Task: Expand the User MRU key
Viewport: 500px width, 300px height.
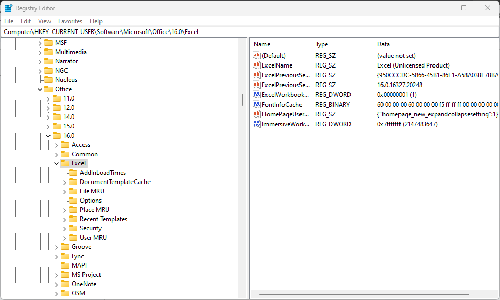Action: point(65,238)
